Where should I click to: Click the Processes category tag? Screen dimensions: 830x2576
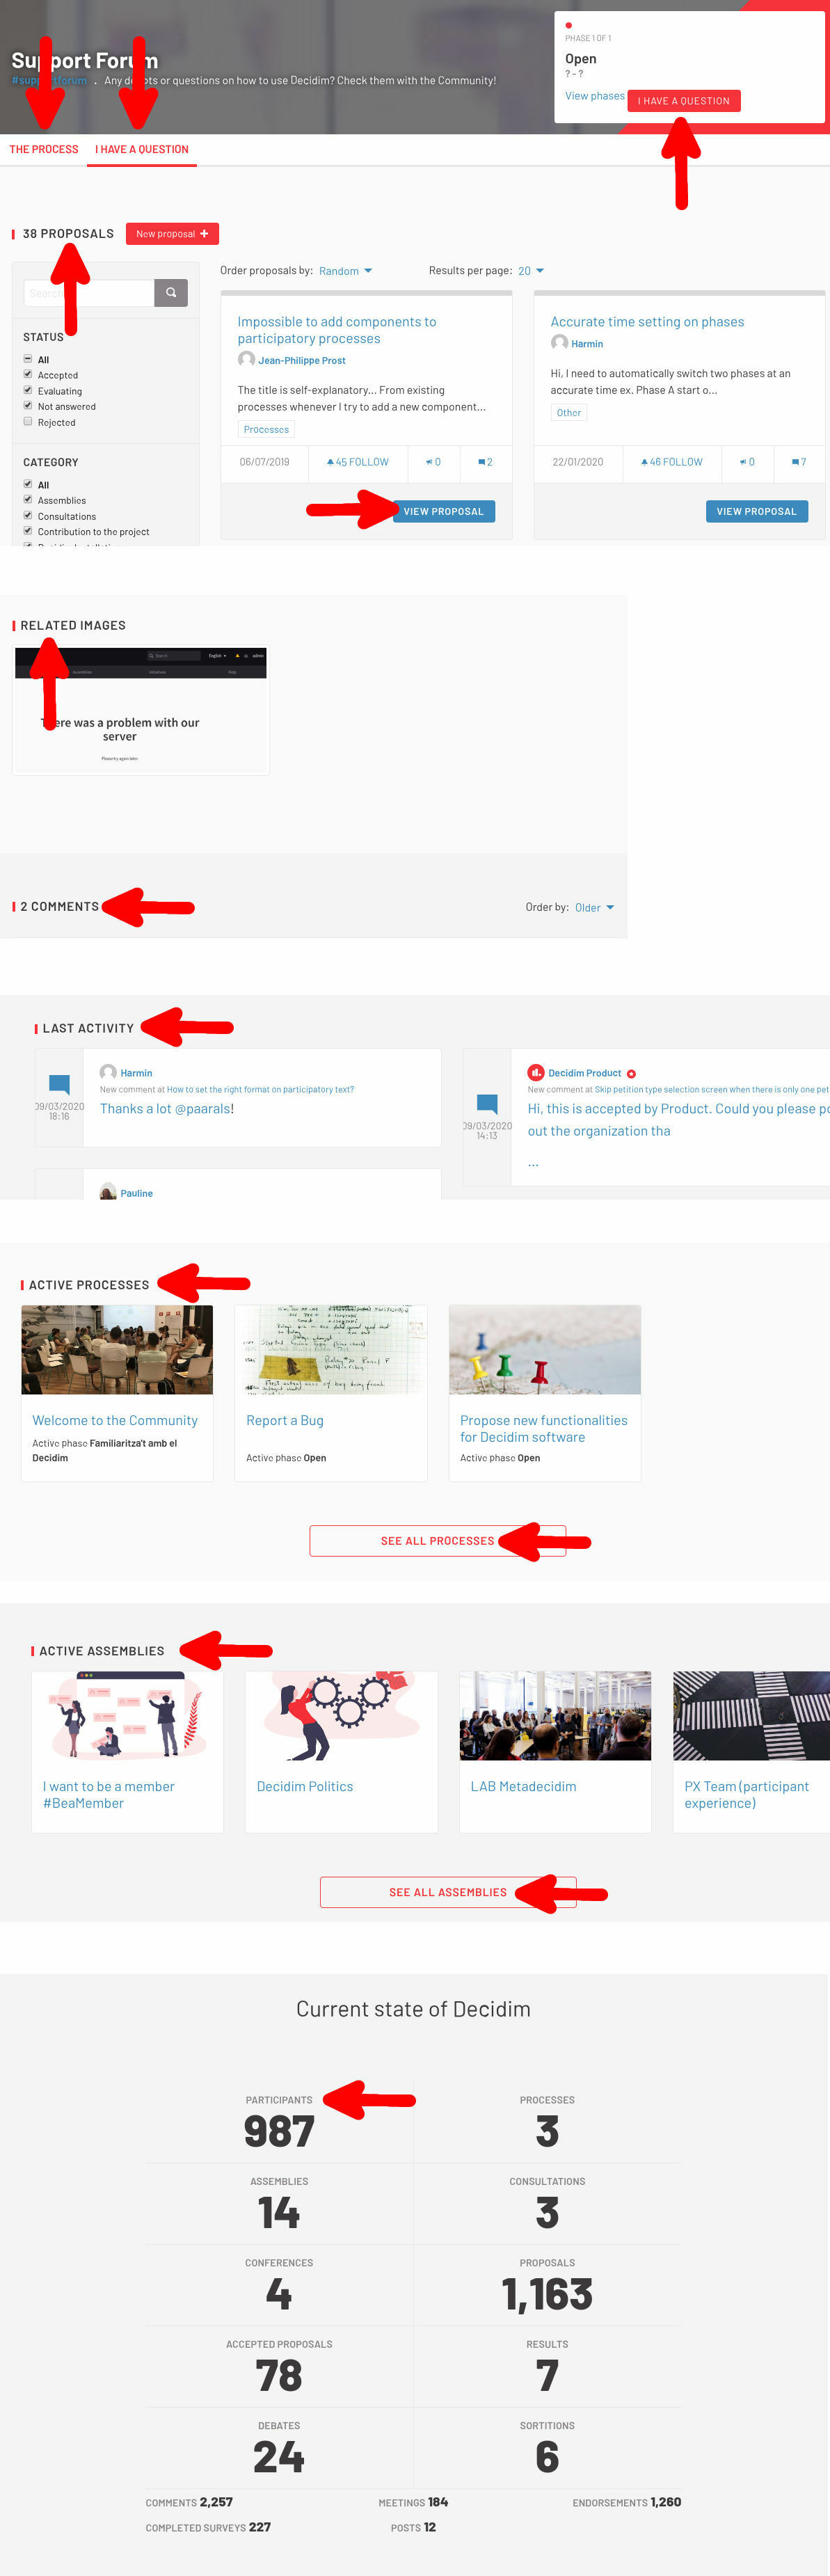266,429
